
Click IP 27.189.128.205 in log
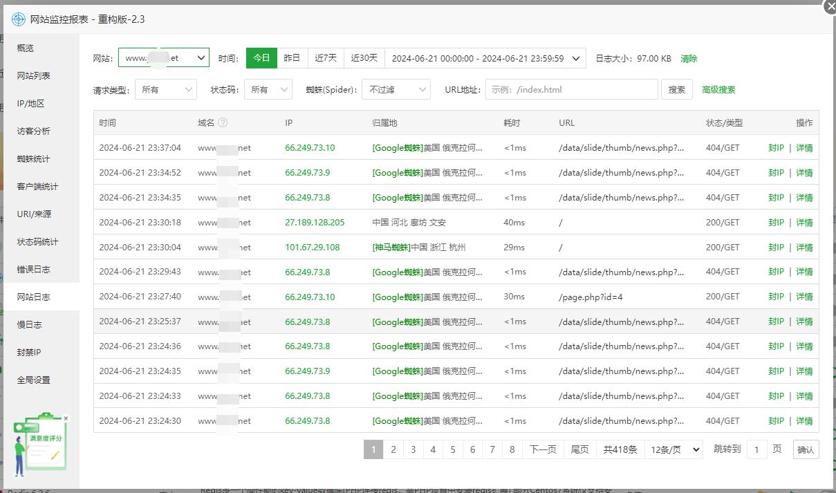click(315, 223)
